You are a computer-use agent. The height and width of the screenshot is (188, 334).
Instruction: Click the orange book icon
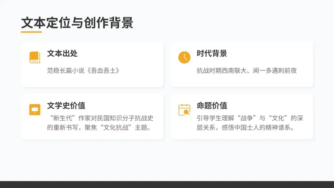pyautogui.click(x=35, y=57)
